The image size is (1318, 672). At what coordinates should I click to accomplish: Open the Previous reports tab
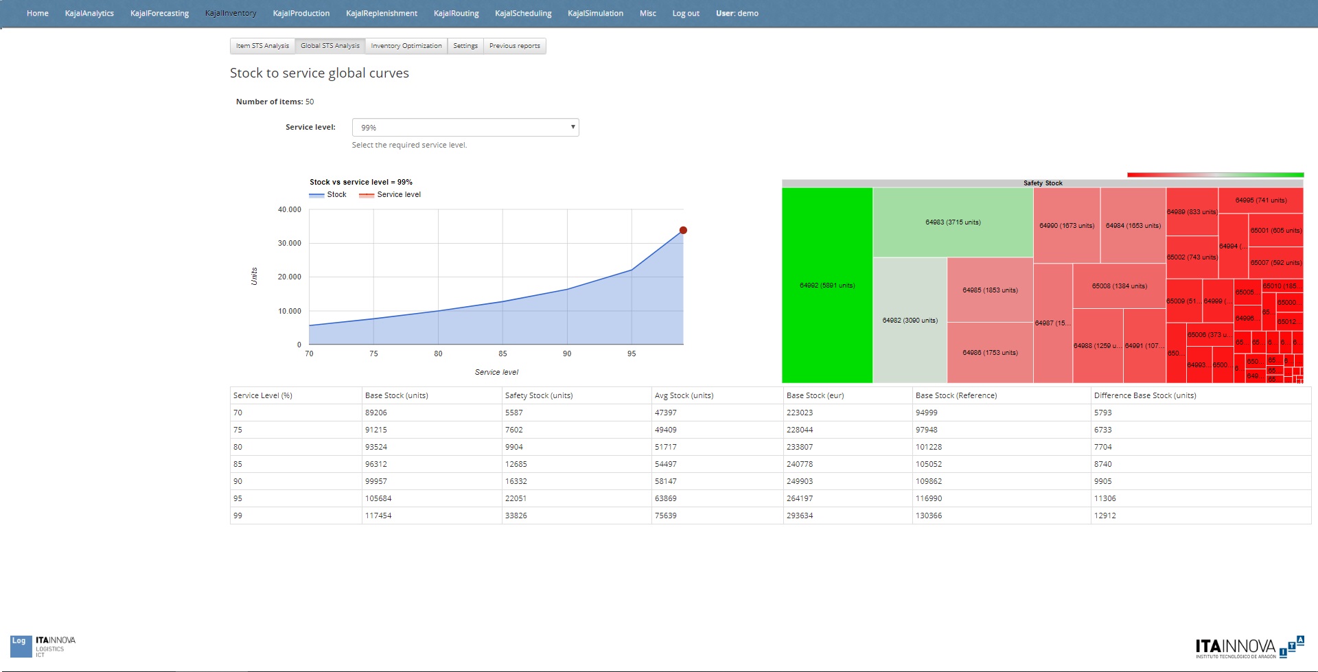(515, 46)
